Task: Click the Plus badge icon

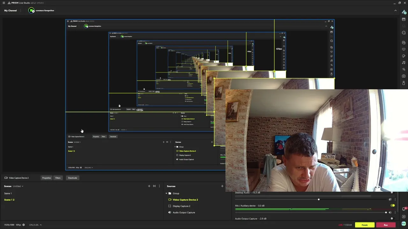Action: (x=404, y=224)
